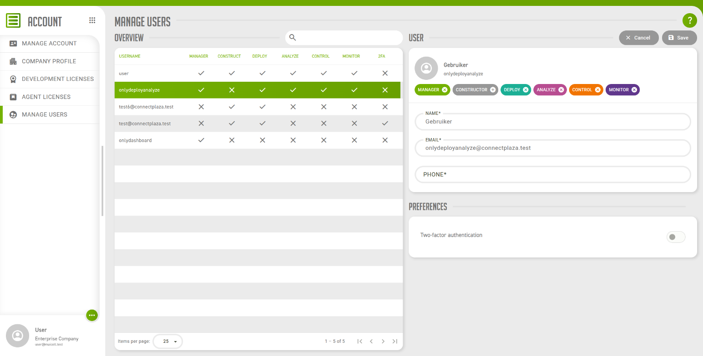Click the sidebar vertical scrollbar
The height and width of the screenshot is (356, 703).
coord(102,181)
